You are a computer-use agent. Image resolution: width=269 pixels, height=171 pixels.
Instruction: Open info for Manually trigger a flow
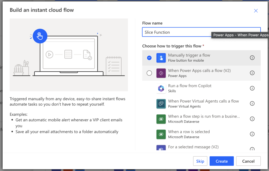click(252, 58)
